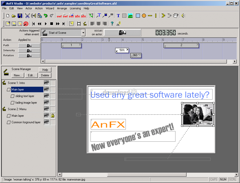Click the New... scene button

tap(18, 75)
